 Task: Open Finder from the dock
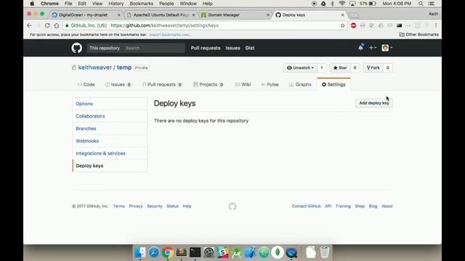pyautogui.click(x=140, y=252)
